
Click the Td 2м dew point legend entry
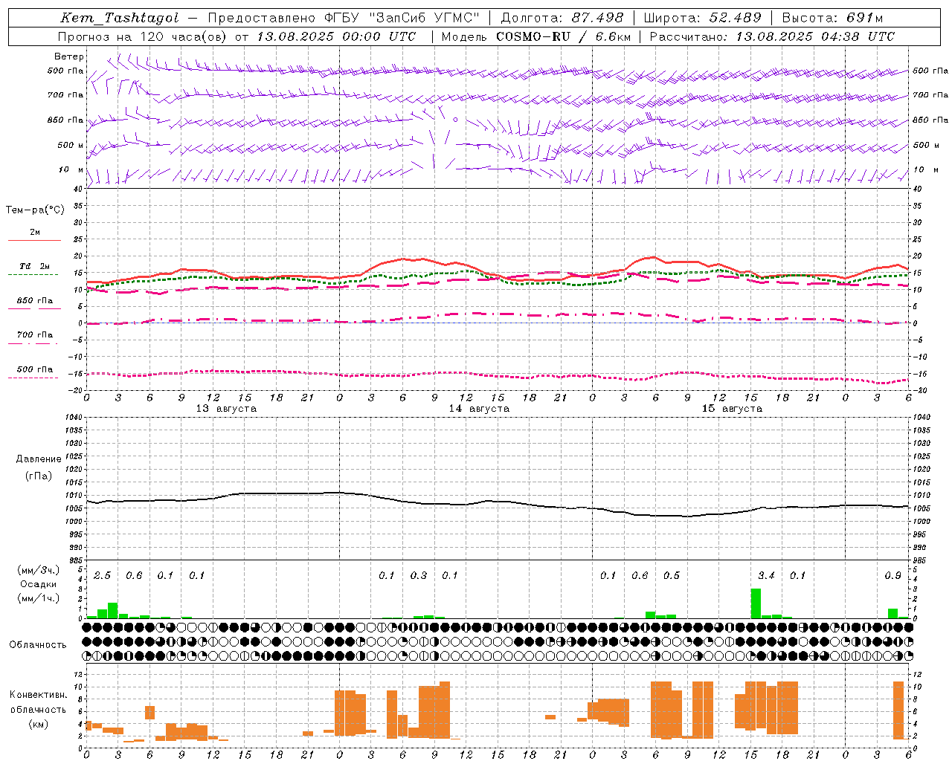[x=35, y=266]
